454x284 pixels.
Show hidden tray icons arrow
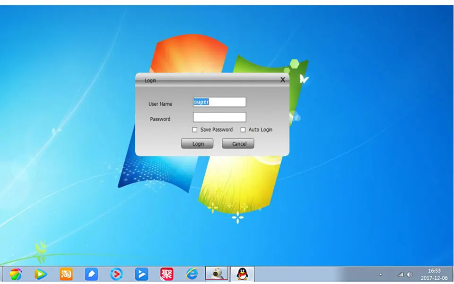(x=380, y=275)
